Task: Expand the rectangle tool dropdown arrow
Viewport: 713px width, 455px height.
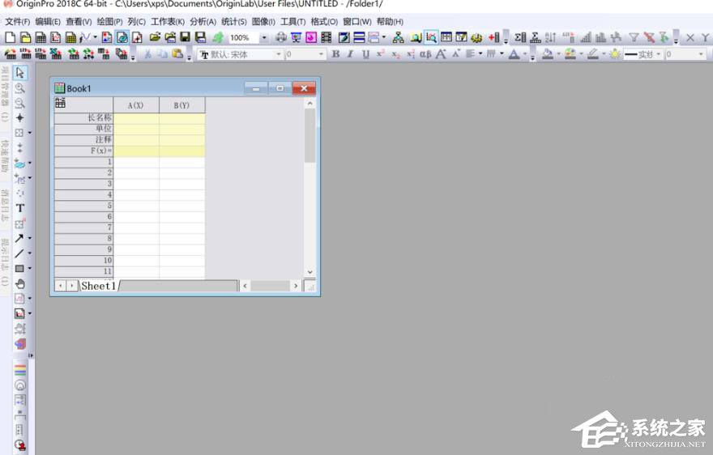Action: point(29,269)
